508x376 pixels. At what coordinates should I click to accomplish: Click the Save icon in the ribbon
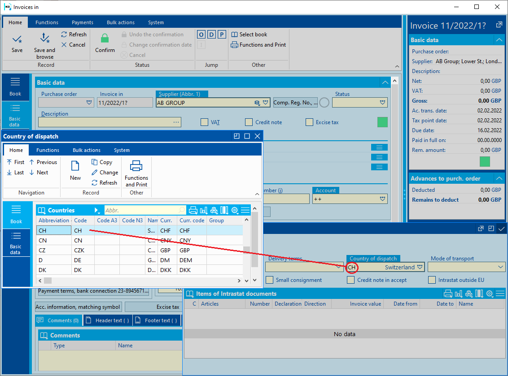(x=17, y=39)
